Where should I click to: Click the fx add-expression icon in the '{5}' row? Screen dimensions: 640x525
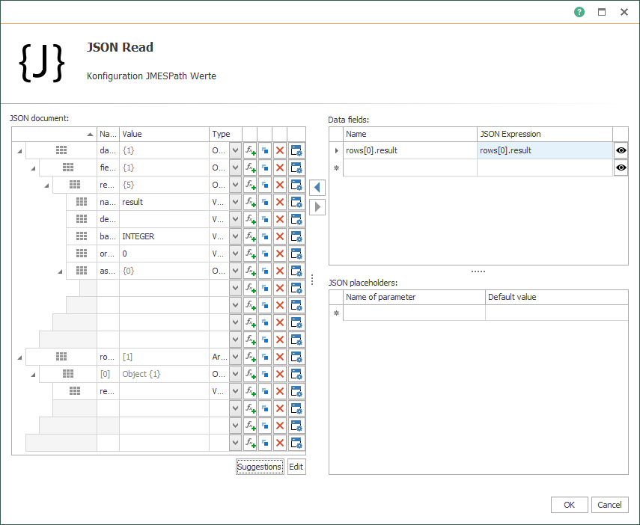pyautogui.click(x=250, y=185)
